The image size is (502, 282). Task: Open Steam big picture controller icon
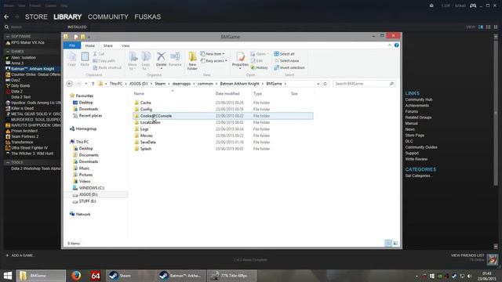(x=473, y=5)
